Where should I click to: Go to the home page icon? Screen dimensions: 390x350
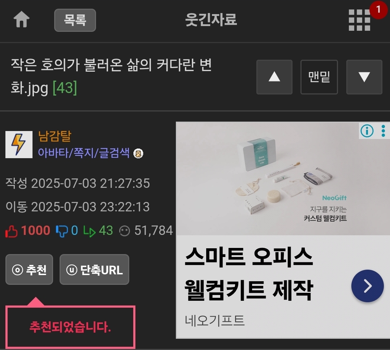tap(21, 19)
